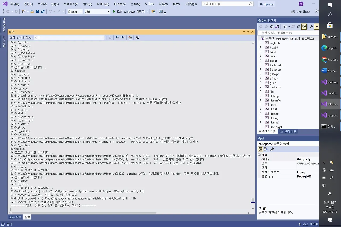
Task: Start 로컬 Windows 디버거
Action: [x=129, y=11]
